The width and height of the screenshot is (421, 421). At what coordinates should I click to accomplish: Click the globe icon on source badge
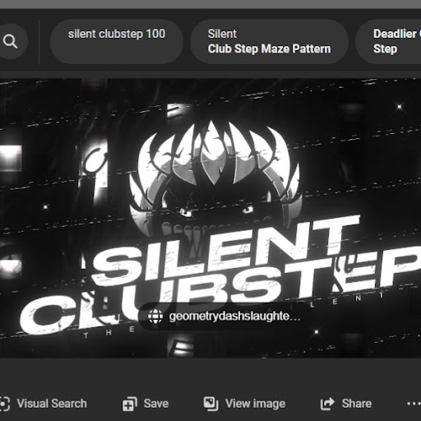click(x=155, y=317)
